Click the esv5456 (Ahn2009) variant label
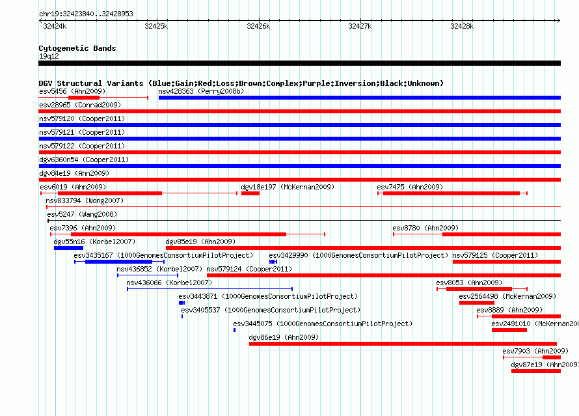 pos(72,91)
